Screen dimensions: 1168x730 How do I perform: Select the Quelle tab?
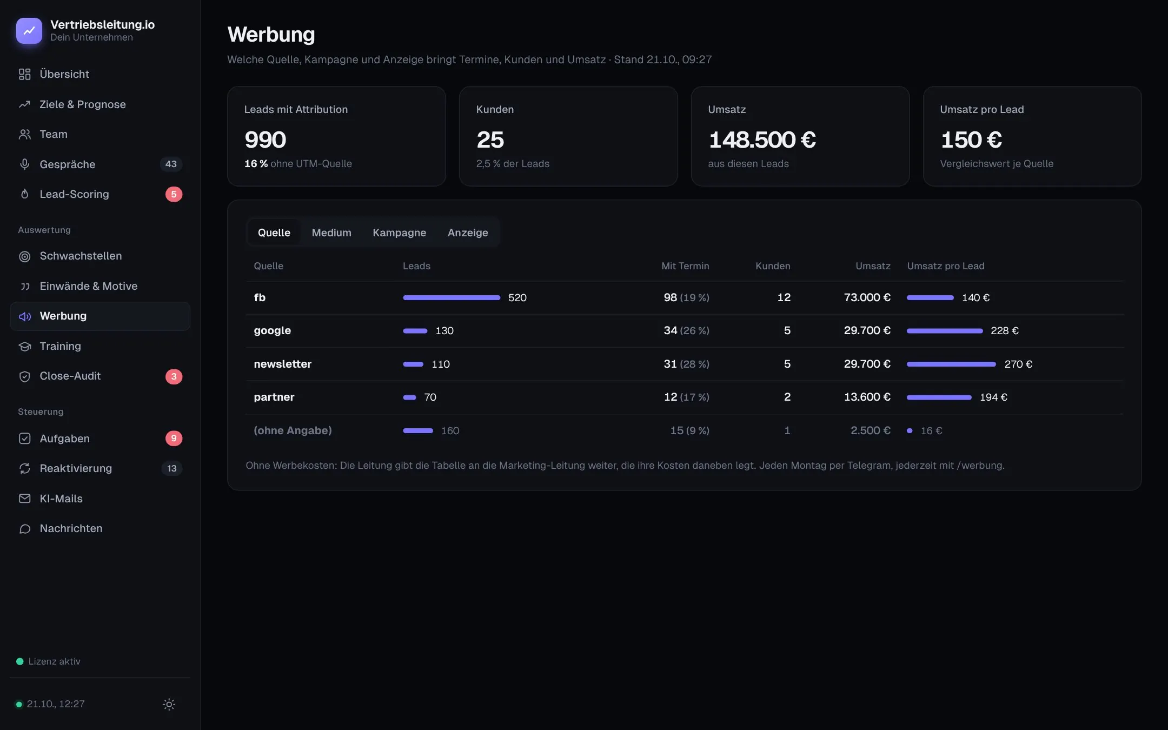tap(274, 233)
